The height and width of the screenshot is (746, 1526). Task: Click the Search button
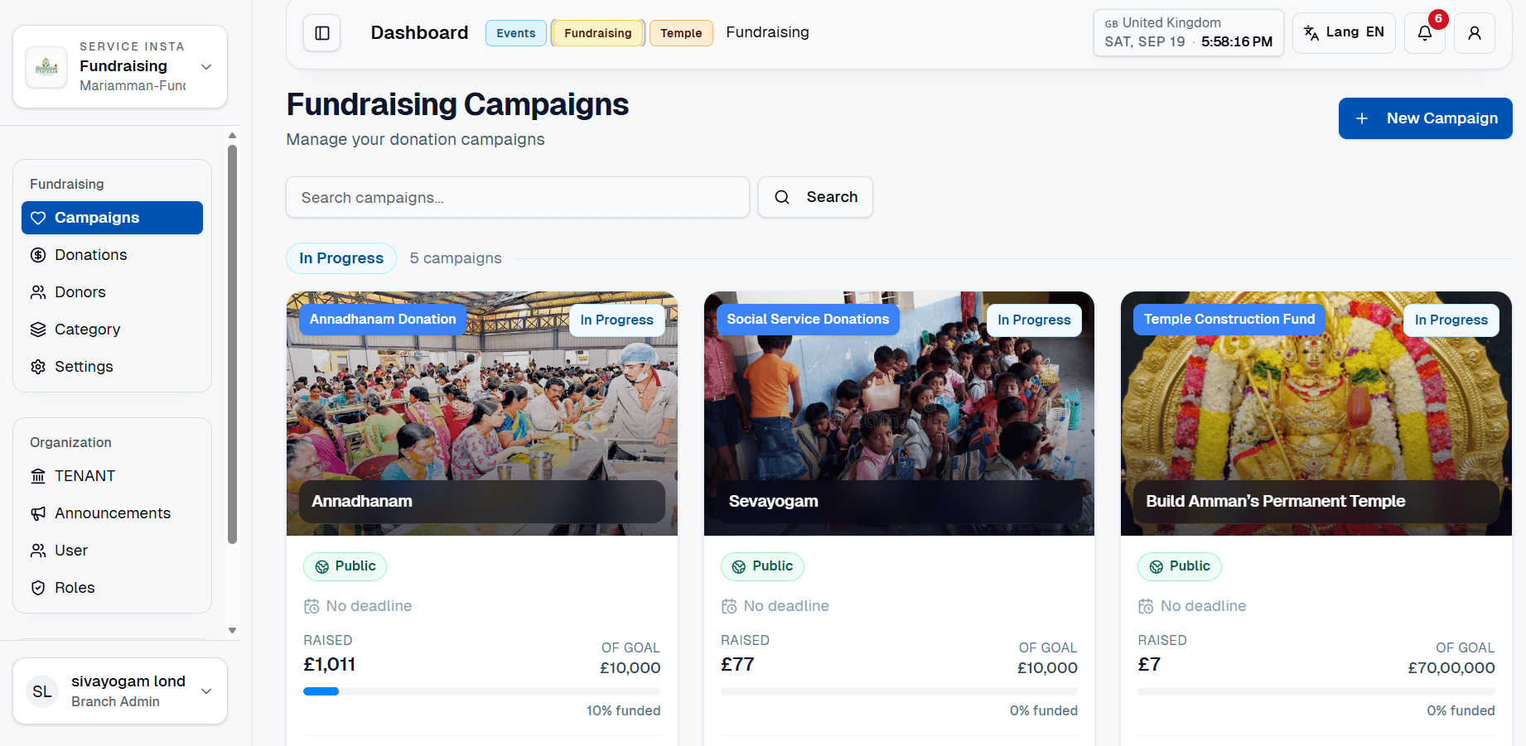(x=815, y=197)
